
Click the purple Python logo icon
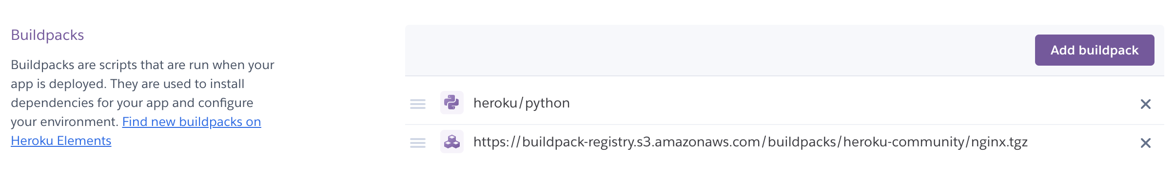click(x=452, y=103)
